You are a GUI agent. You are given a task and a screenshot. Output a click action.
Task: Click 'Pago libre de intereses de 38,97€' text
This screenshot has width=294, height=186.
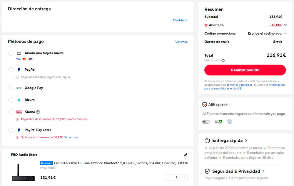[54, 119]
